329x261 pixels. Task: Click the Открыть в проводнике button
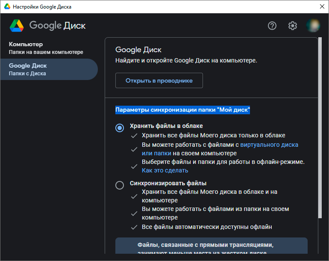(x=159, y=80)
